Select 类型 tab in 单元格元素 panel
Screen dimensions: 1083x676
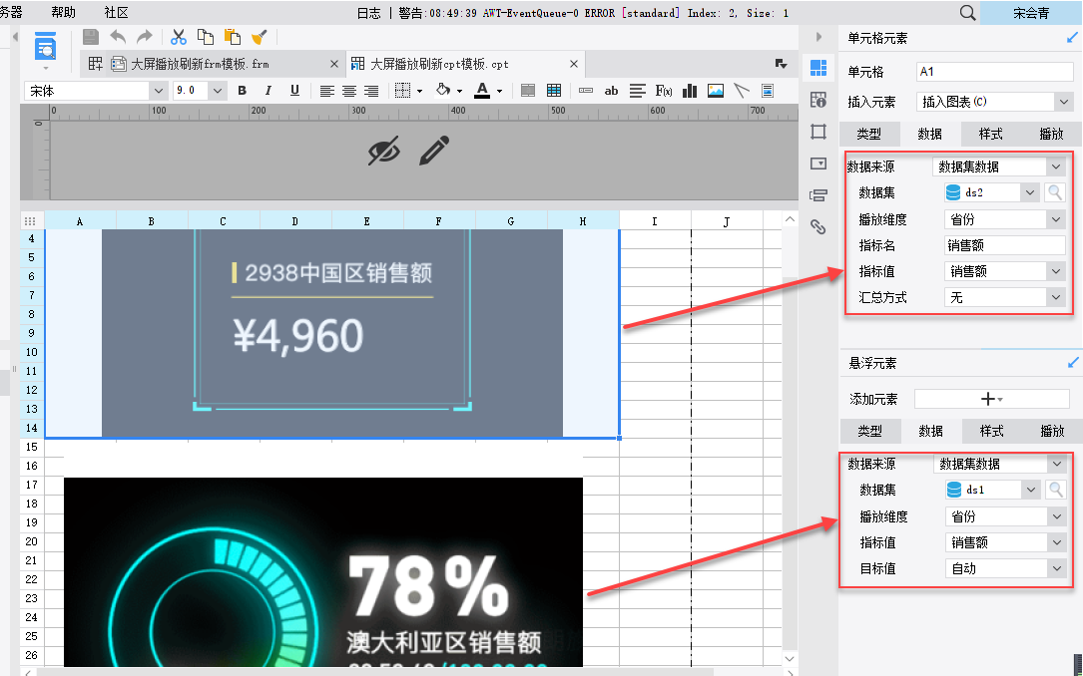click(x=868, y=134)
